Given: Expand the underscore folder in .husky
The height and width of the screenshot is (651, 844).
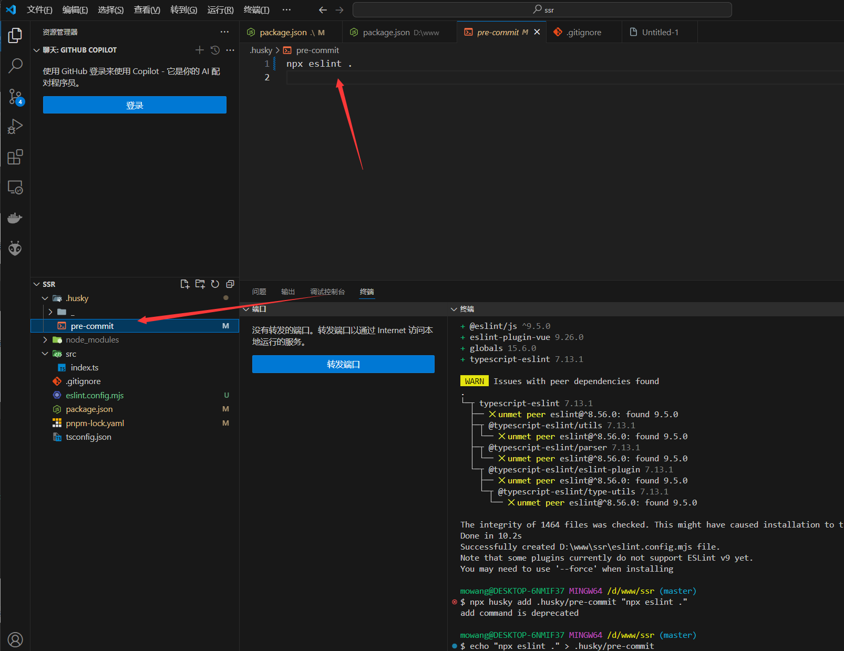Looking at the screenshot, I should click(x=50, y=312).
